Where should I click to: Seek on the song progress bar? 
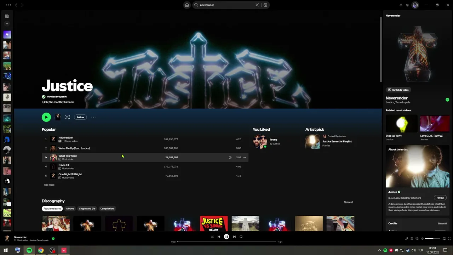(x=226, y=242)
